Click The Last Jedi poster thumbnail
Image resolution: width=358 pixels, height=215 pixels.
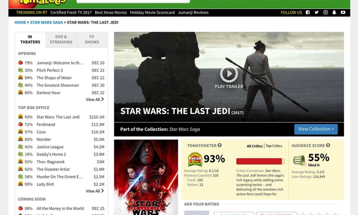click(146, 177)
